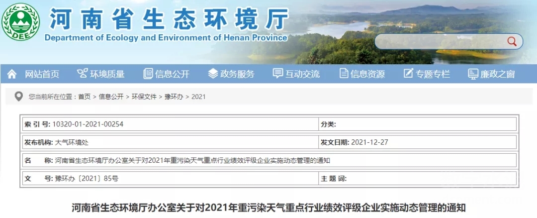Open the 廉政之窗 menu item
The height and width of the screenshot is (218, 537).
tap(497, 74)
